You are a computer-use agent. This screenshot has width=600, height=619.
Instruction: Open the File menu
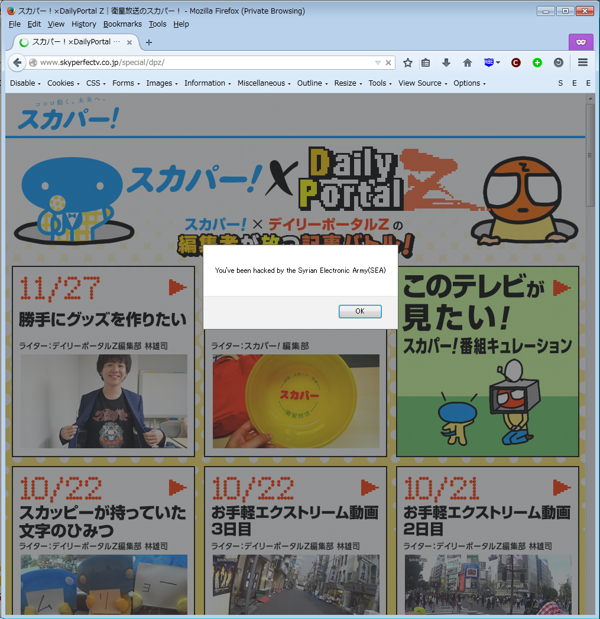(15, 24)
